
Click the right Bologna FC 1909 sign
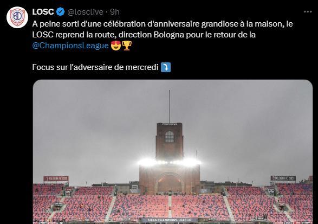pyautogui.click(x=283, y=178)
